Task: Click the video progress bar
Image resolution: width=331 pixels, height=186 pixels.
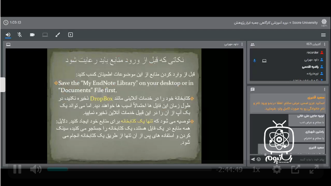Action: [129, 169]
